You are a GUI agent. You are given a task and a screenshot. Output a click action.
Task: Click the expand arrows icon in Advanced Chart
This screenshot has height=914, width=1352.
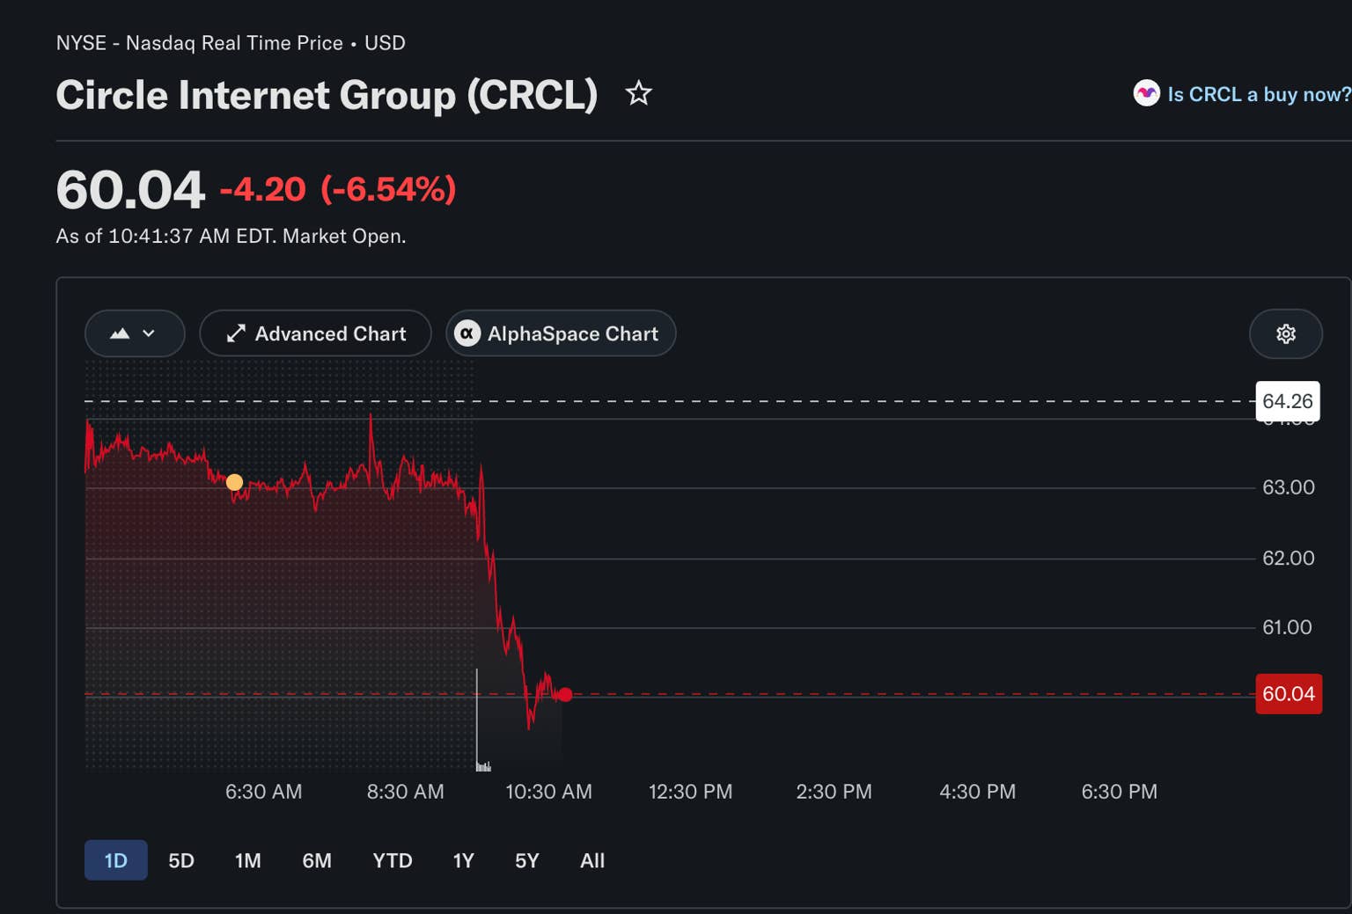(x=236, y=333)
